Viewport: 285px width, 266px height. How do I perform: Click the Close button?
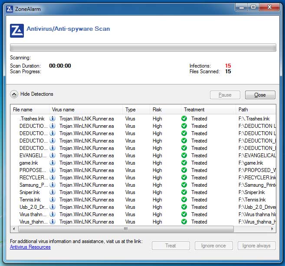pyautogui.click(x=260, y=95)
